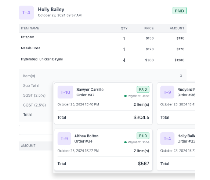This screenshot has width=210, height=180.
Task: Open Sawyer Carrillo's Order #37 name
Action: pyautogui.click(x=90, y=90)
